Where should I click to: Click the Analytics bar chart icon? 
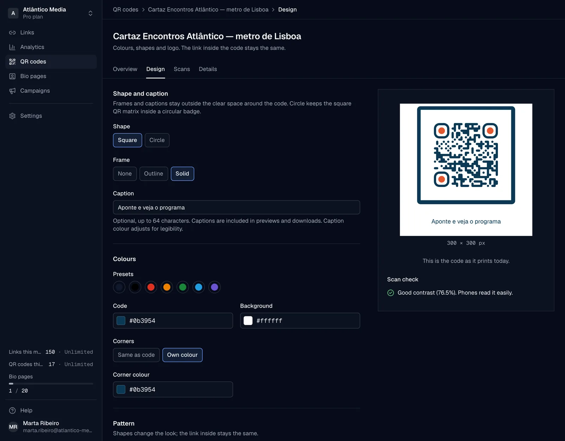pyautogui.click(x=12, y=47)
